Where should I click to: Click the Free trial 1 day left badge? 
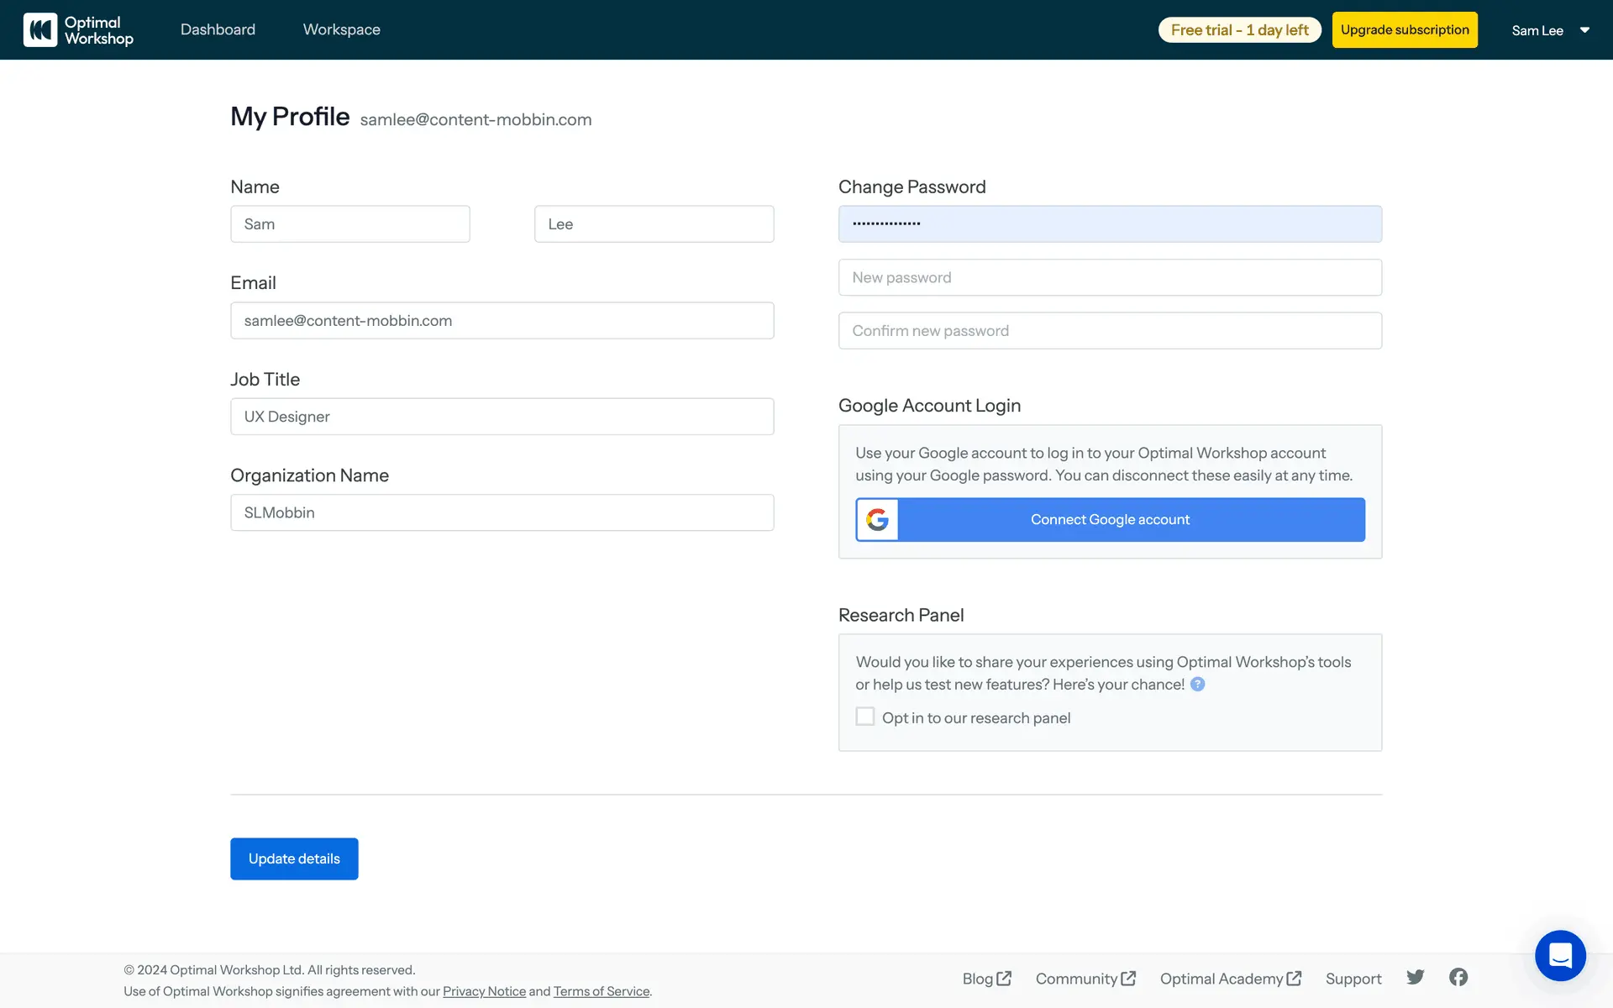coord(1239,30)
